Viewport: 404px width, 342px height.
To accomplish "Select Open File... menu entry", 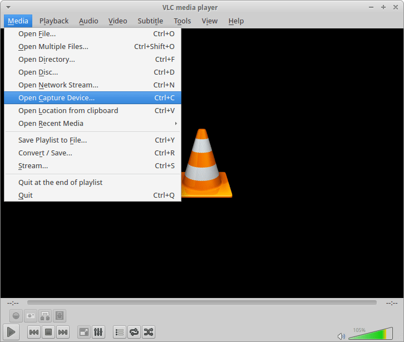I will [x=93, y=34].
